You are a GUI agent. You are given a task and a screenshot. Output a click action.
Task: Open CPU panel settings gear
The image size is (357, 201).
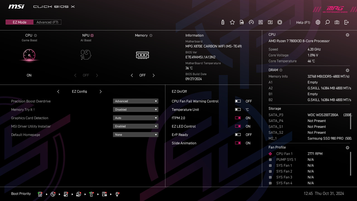pyautogui.click(x=348, y=35)
